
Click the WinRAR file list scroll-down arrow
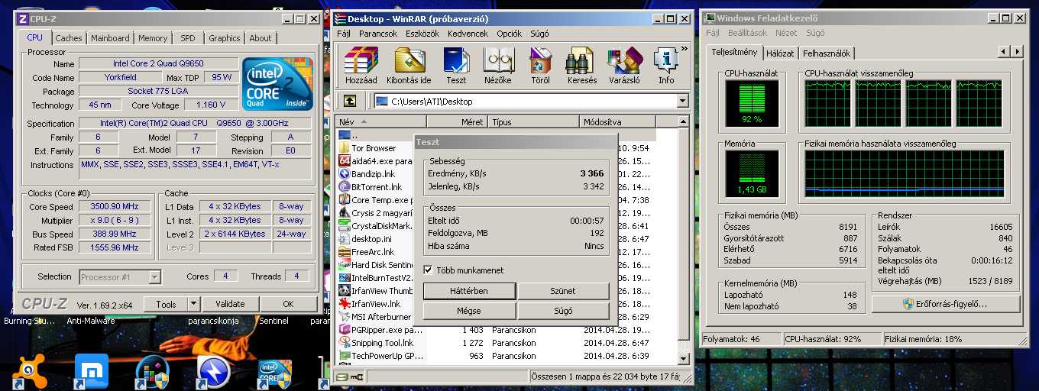[683, 359]
